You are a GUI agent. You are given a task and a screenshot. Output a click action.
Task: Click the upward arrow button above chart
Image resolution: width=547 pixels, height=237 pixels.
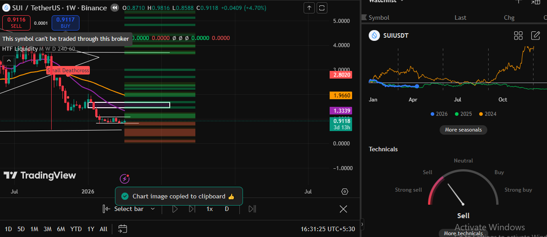tap(309, 8)
